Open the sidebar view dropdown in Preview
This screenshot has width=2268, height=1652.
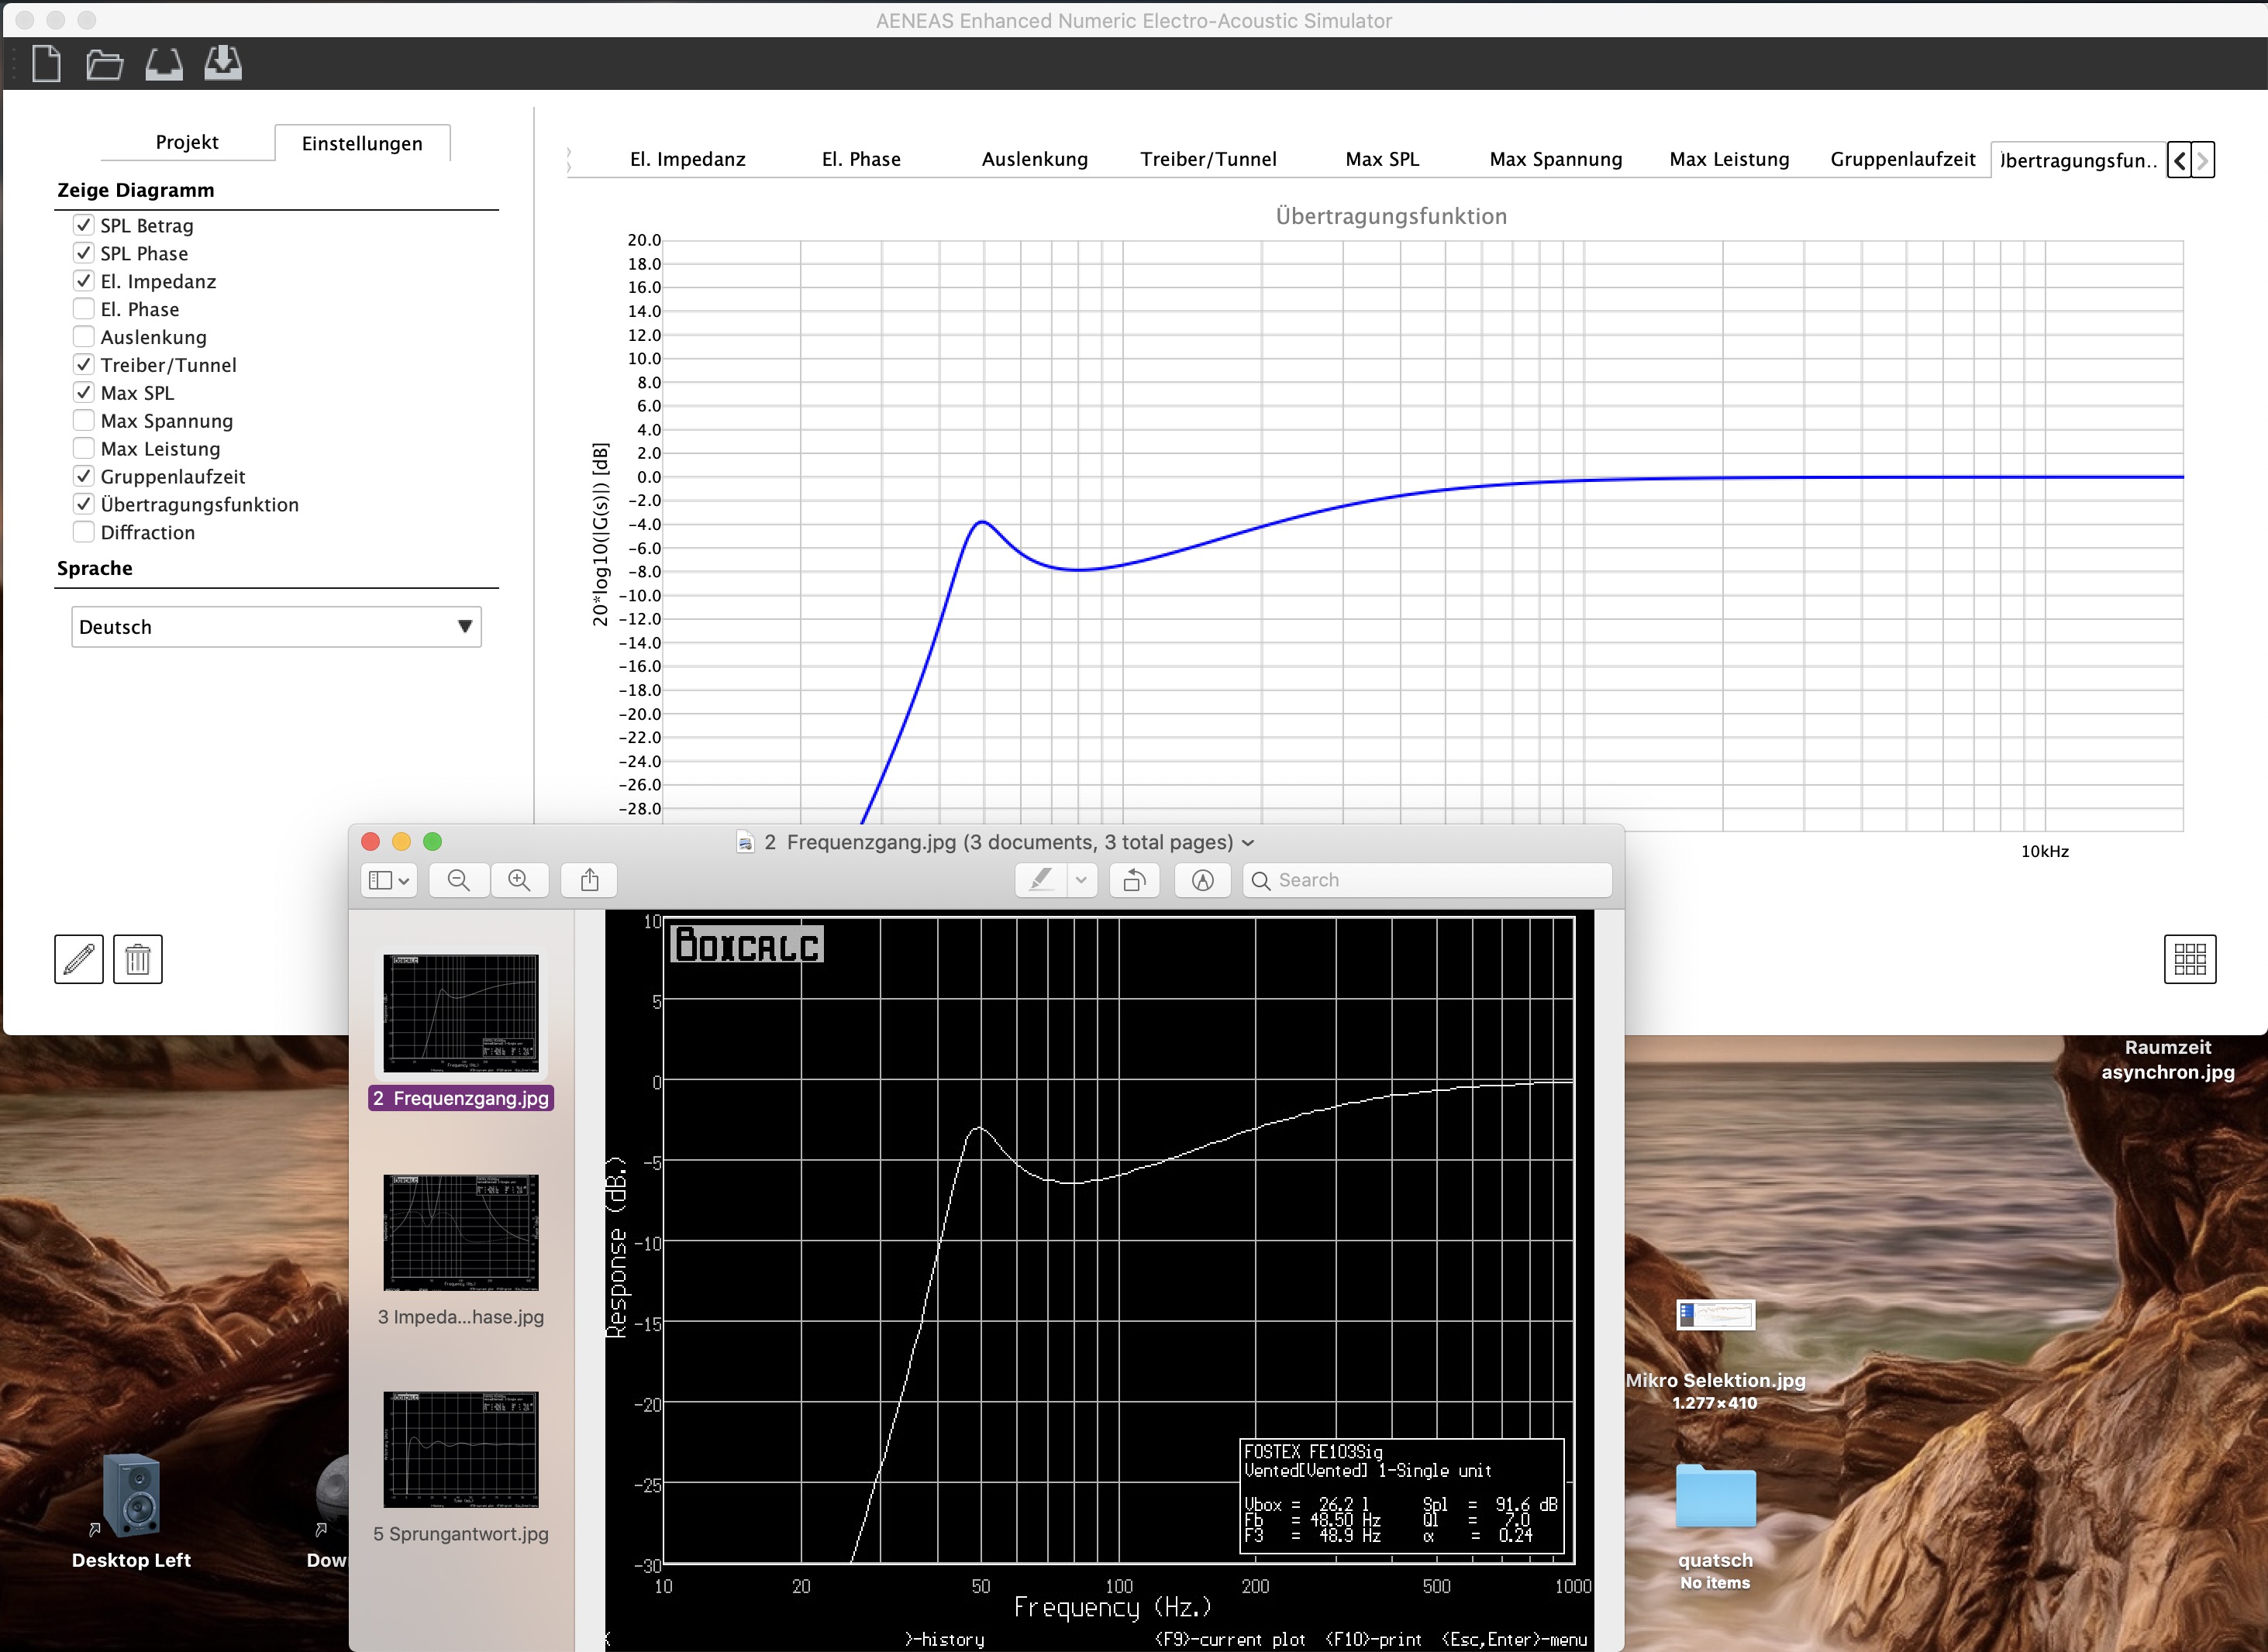(388, 880)
